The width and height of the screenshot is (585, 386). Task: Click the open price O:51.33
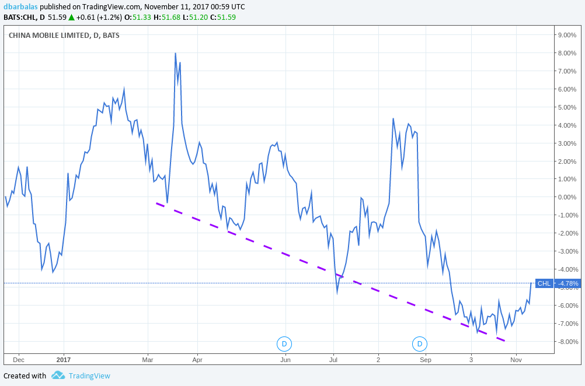coord(138,17)
